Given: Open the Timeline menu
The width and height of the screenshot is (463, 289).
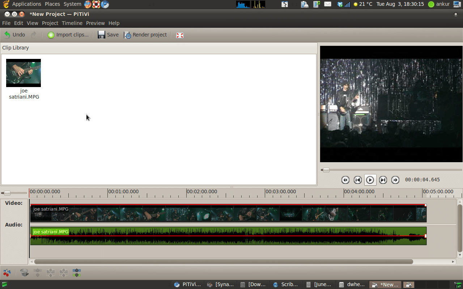Looking at the screenshot, I should (x=72, y=23).
